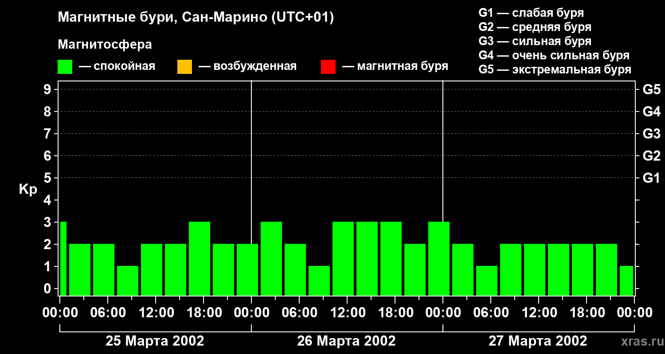The height and width of the screenshot is (354, 665).
Task: Click the bar crossing midnight into 26 Марта
Action: tap(247, 269)
